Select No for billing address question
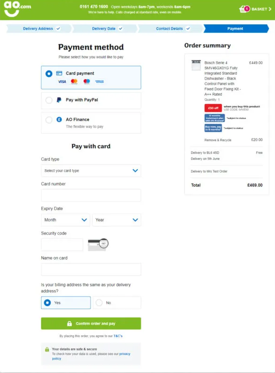Viewport: 275px width, 373px height. click(x=99, y=302)
